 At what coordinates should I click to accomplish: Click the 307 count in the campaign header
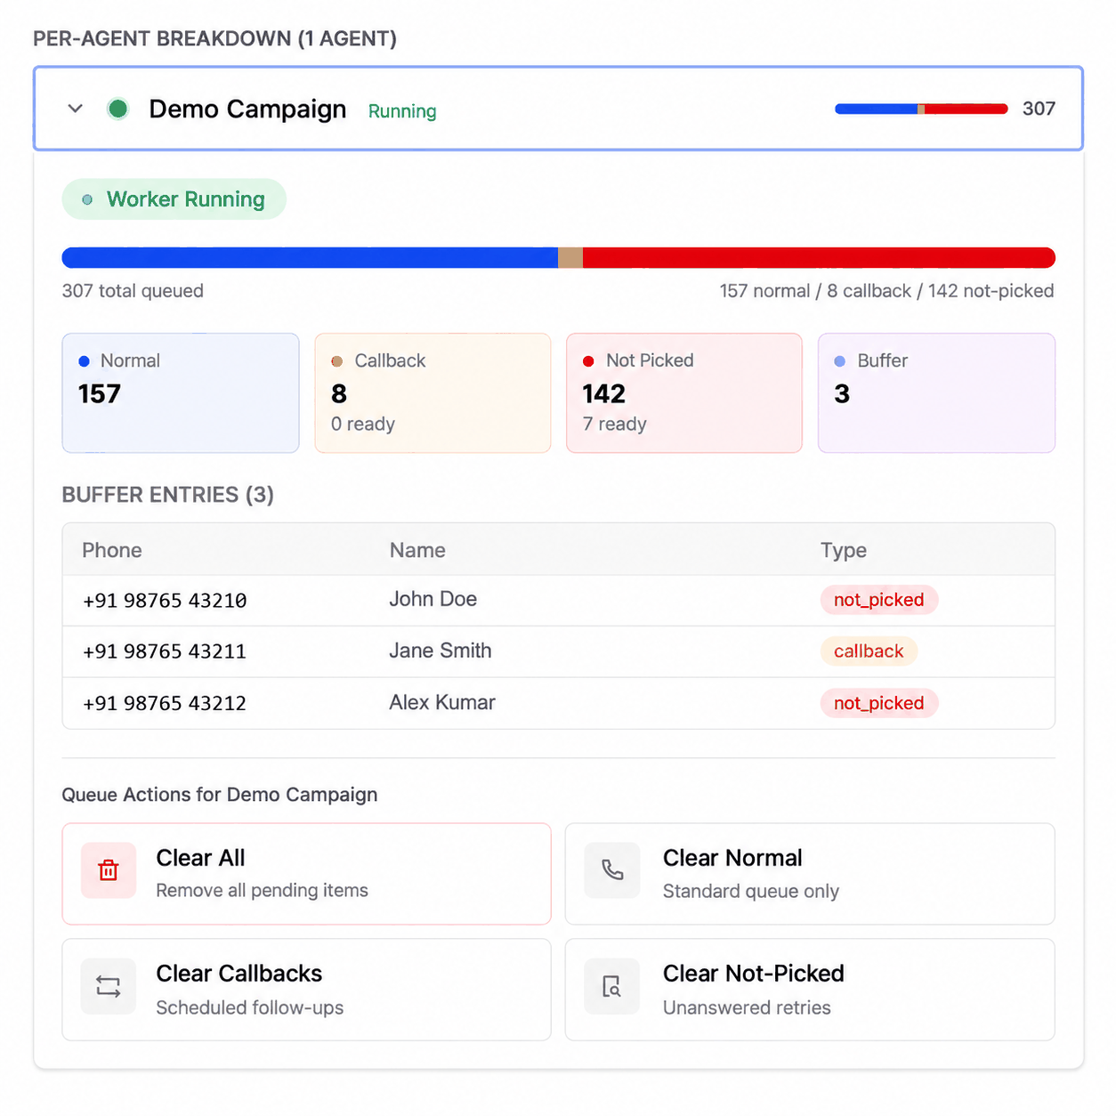pyautogui.click(x=1039, y=109)
